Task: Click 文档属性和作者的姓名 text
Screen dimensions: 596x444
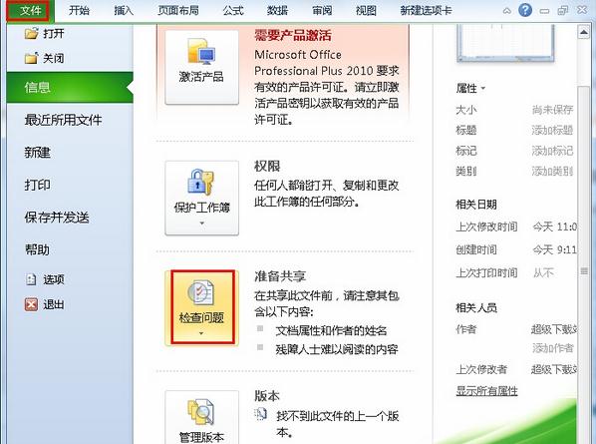Action: pos(331,330)
